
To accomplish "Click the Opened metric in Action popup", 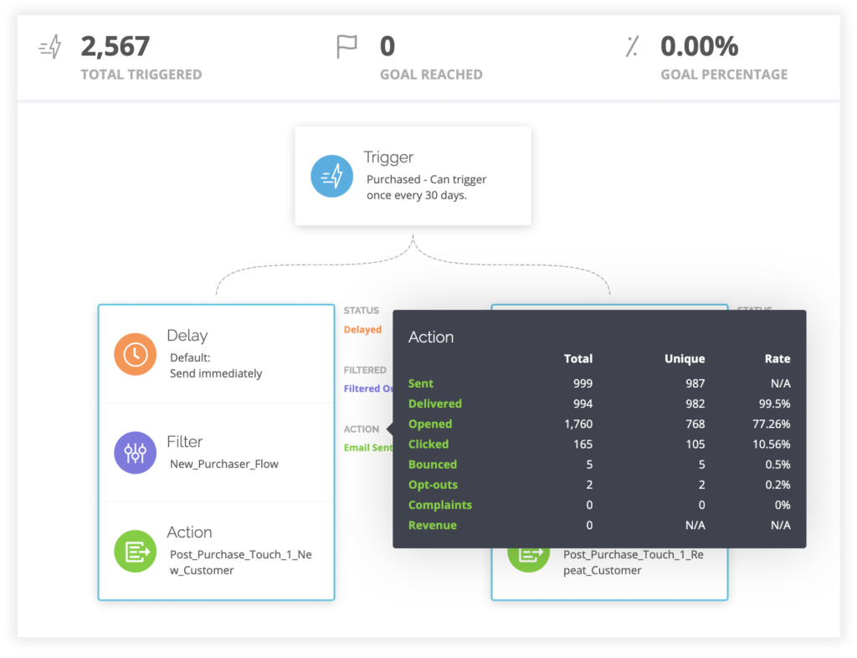I will [430, 424].
